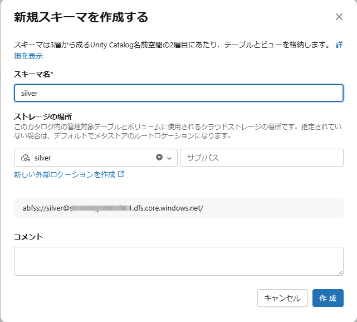357x322 pixels.
Task: Clear the selected silver storage location
Action: click(159, 158)
